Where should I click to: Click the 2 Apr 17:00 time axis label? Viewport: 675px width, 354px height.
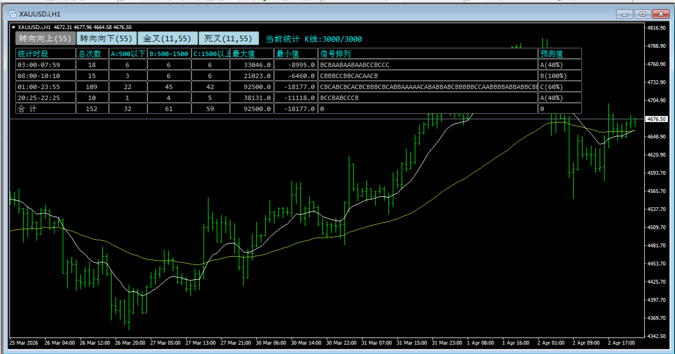(623, 342)
